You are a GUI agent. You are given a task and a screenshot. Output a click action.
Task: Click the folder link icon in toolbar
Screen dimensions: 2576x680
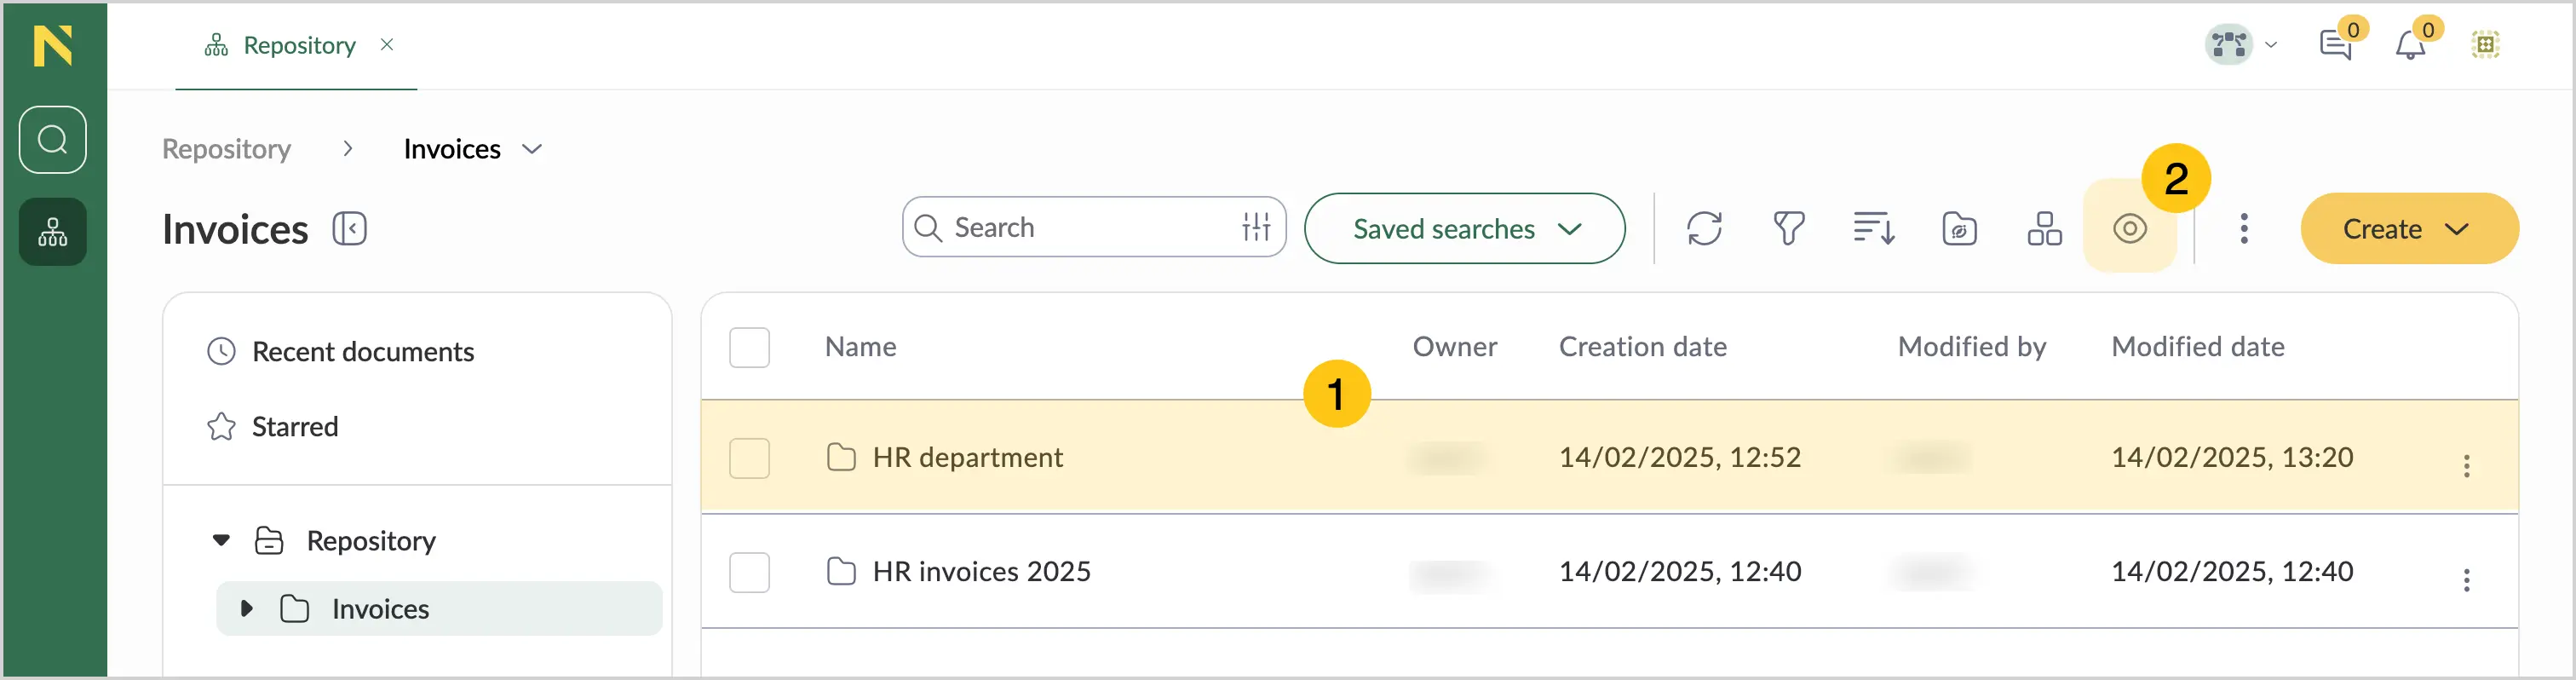coord(1959,229)
